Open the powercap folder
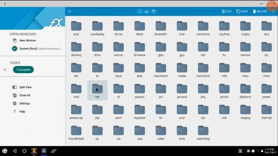The image size is (278, 156). [x=76, y=112]
